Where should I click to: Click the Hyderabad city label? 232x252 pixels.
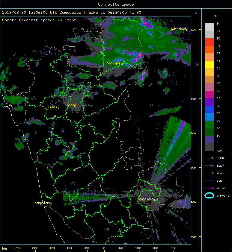(x=178, y=29)
